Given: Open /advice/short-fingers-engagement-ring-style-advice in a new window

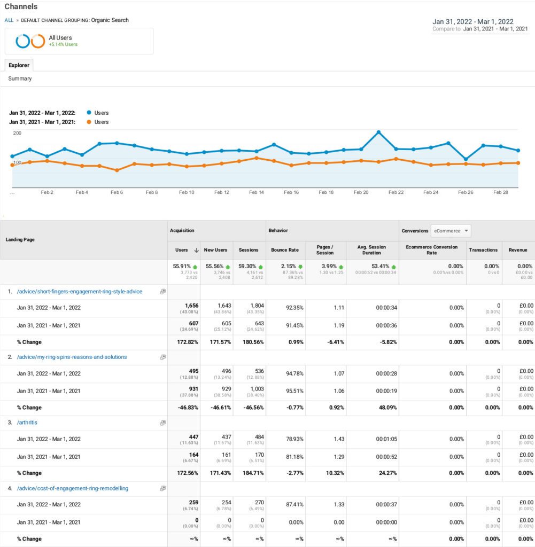Looking at the screenshot, I should click(x=164, y=291).
